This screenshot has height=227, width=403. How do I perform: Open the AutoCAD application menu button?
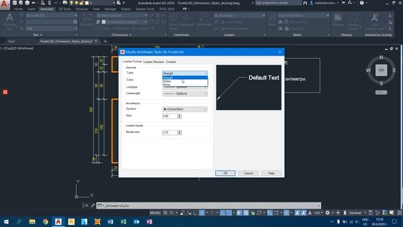4,4
